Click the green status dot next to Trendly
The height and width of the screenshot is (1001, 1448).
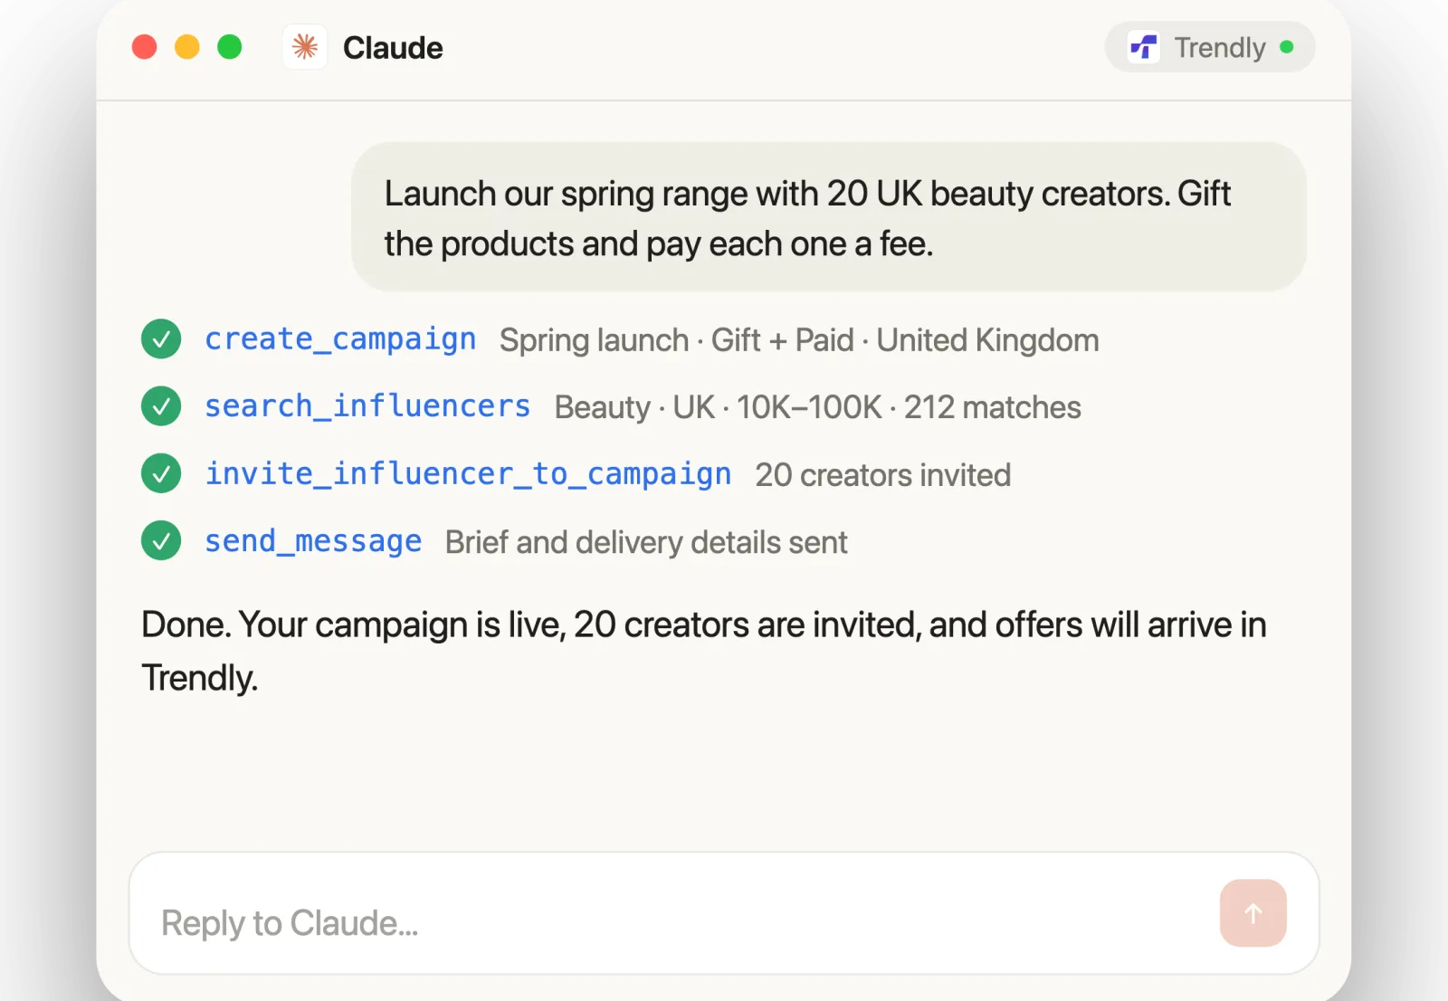(x=1287, y=47)
